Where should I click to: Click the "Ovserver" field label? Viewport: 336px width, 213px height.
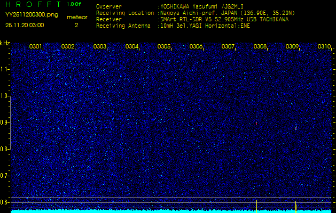pos(109,6)
